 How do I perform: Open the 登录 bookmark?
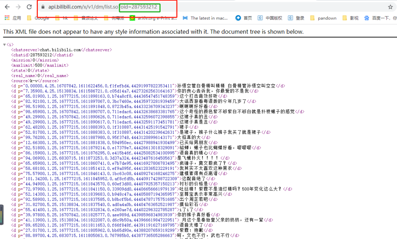[x=296, y=18]
